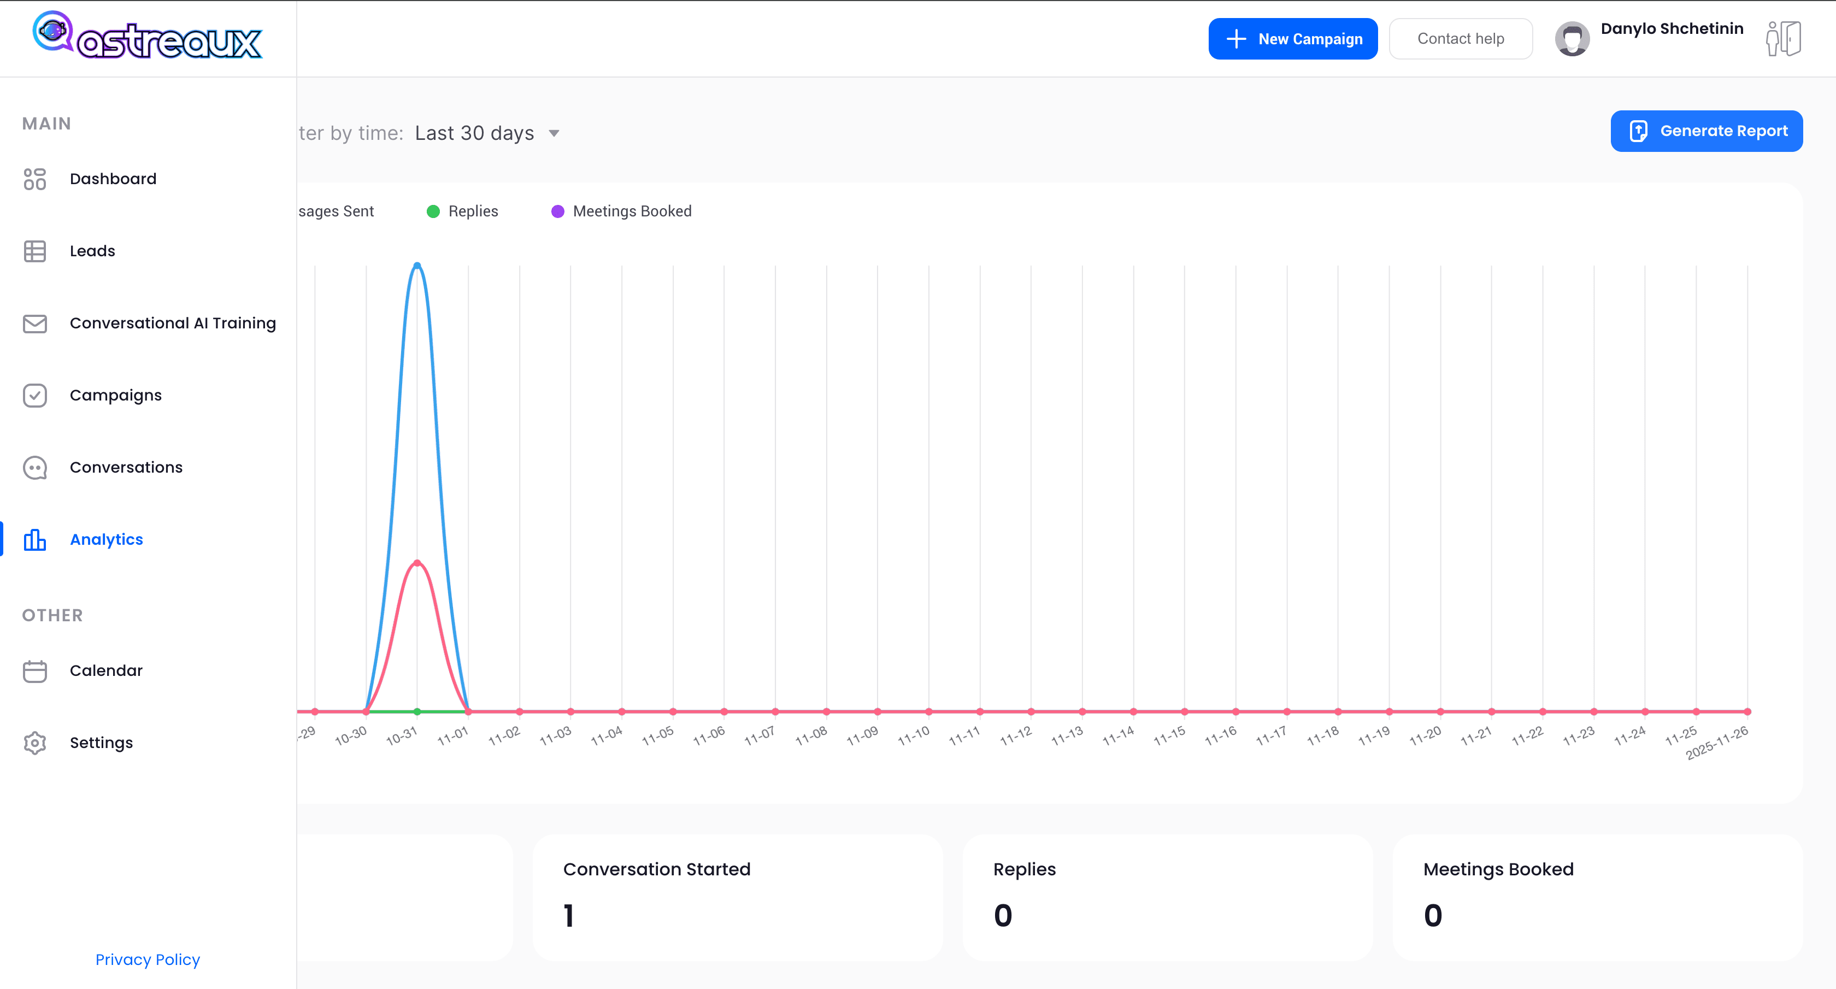1836x989 pixels.
Task: Click the 10-31 blue peak data point
Action: point(417,265)
